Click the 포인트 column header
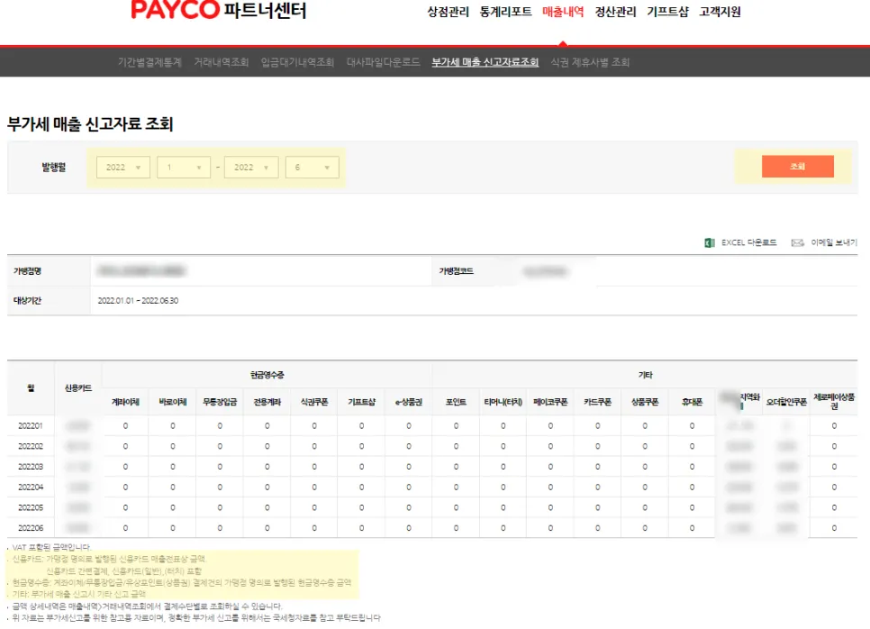Image resolution: width=870 pixels, height=629 pixels. pyautogui.click(x=456, y=402)
